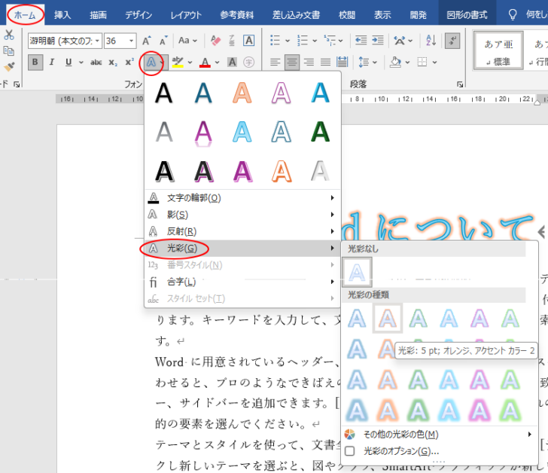Click the distribute text icon

pos(342,63)
